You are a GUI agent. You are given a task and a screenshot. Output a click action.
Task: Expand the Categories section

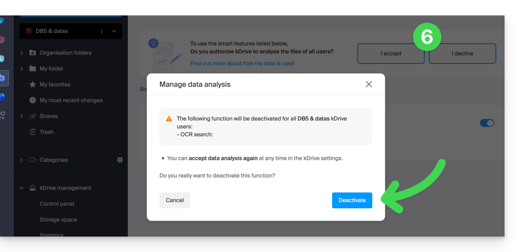pos(22,160)
